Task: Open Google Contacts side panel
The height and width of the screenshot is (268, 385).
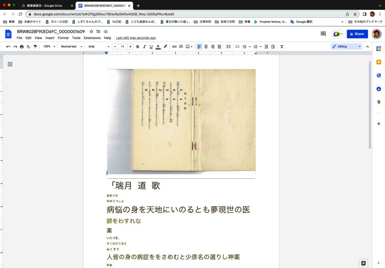Action: pyautogui.click(x=379, y=89)
